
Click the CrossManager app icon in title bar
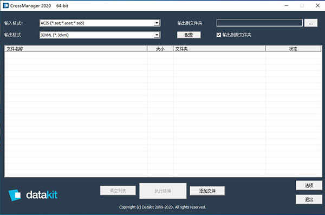[6, 5]
